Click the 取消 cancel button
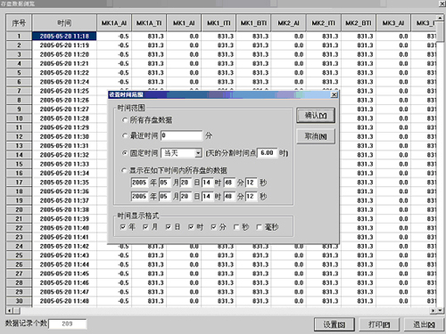The width and height of the screenshot is (446, 334). [x=316, y=136]
